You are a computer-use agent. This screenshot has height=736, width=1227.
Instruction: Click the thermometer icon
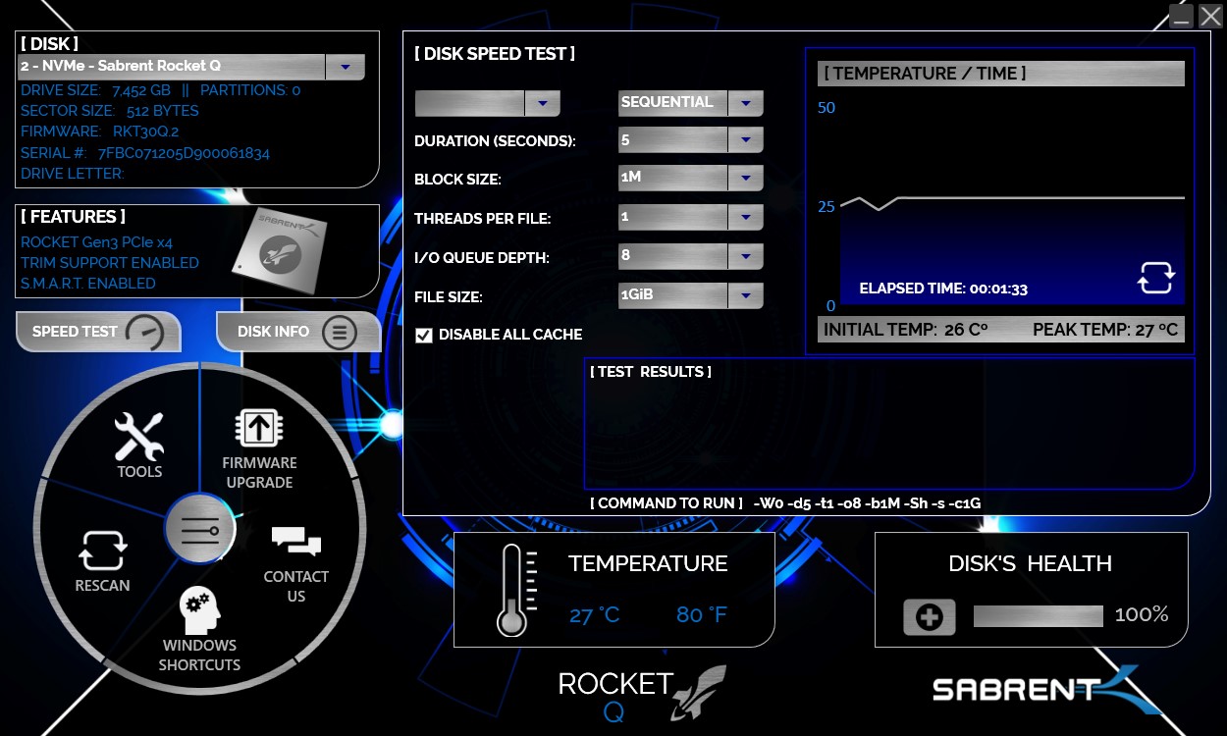515,590
